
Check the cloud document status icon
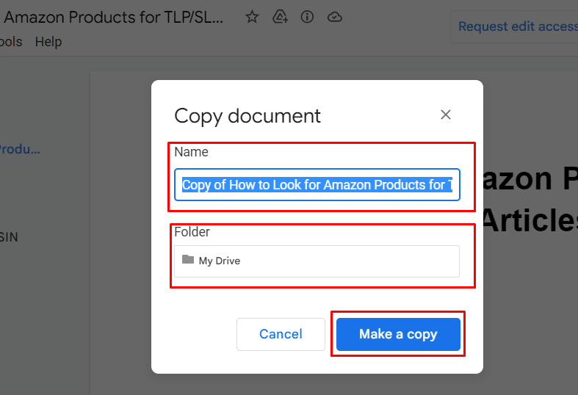(x=335, y=16)
